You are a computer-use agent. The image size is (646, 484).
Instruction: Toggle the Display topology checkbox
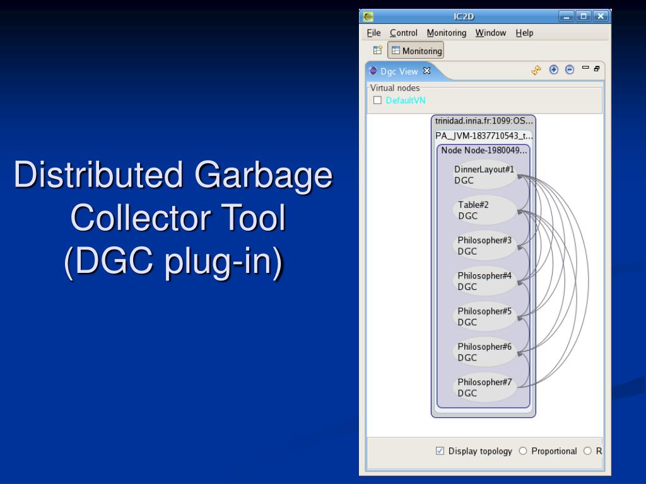(x=440, y=451)
